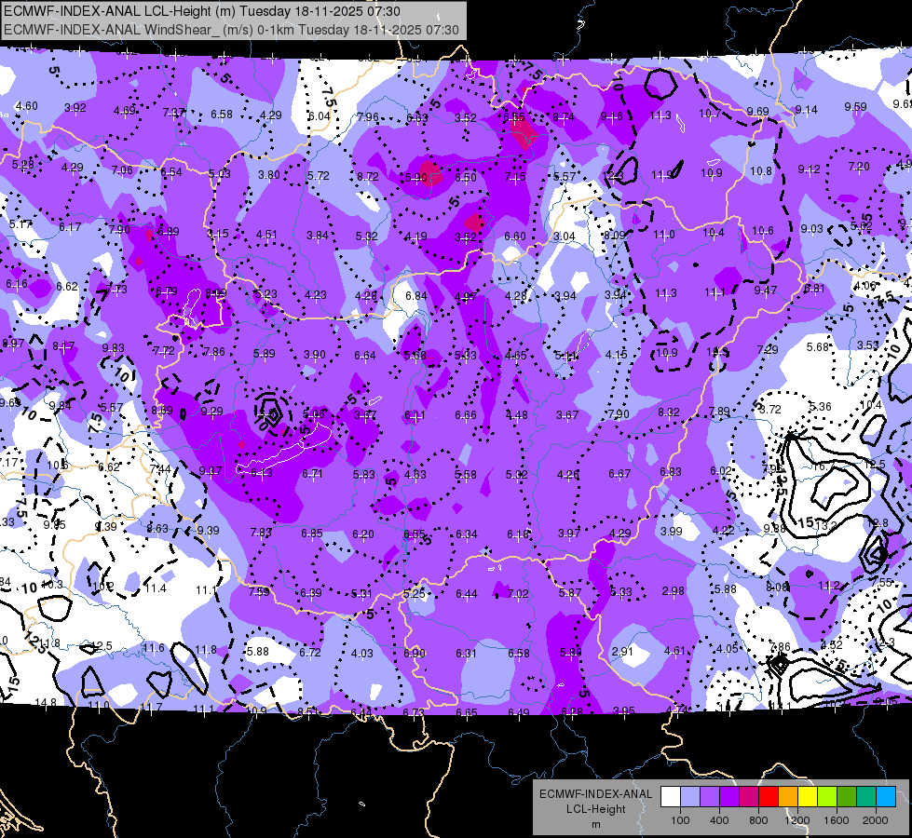912x838 pixels.
Task: Click the map value 6.89
Action: point(168,231)
